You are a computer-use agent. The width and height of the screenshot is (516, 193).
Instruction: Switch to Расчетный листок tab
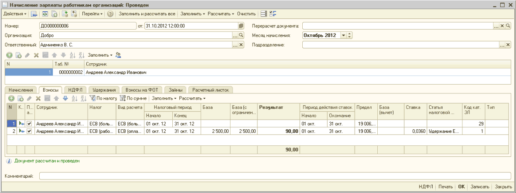pyautogui.click(x=211, y=90)
